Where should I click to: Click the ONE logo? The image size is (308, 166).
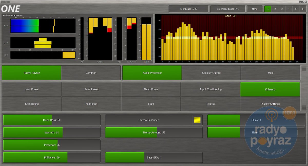(11, 9)
